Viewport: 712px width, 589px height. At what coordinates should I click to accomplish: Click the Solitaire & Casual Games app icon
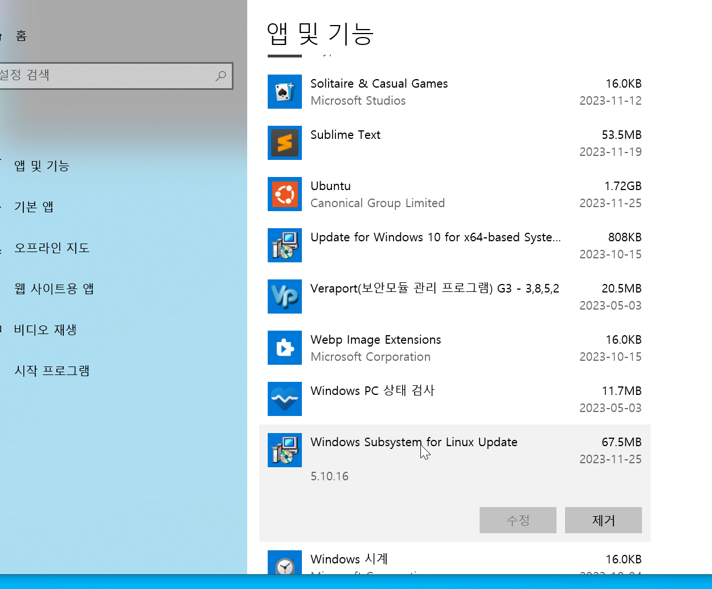[285, 92]
